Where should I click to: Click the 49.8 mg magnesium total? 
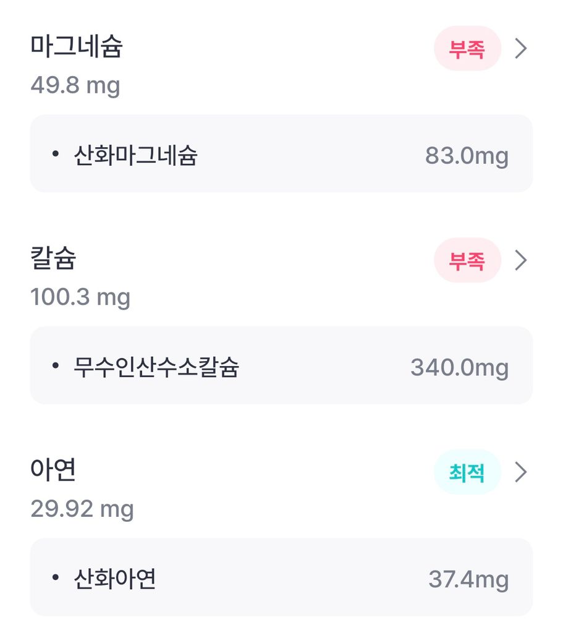point(75,85)
